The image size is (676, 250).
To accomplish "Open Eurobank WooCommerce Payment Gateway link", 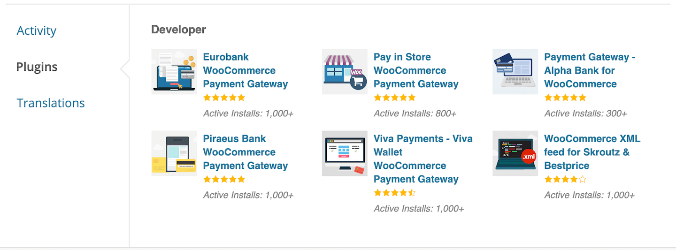I will 246,70.
